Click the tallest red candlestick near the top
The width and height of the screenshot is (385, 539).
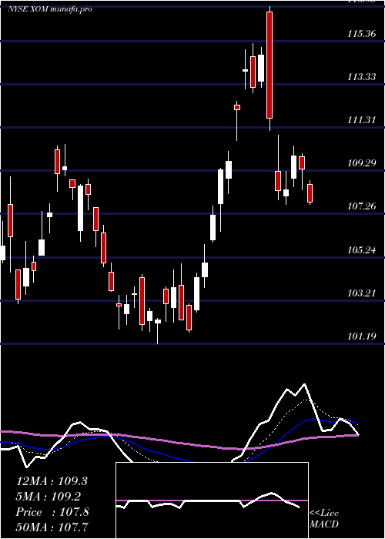pos(269,65)
